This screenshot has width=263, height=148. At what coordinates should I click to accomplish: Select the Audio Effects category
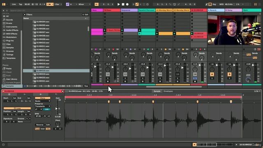pyautogui.click(x=12, y=30)
